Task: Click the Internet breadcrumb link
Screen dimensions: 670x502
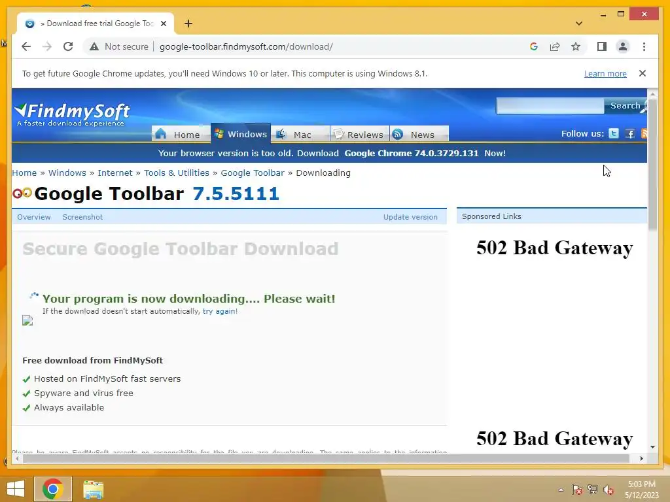Action: pos(115,173)
